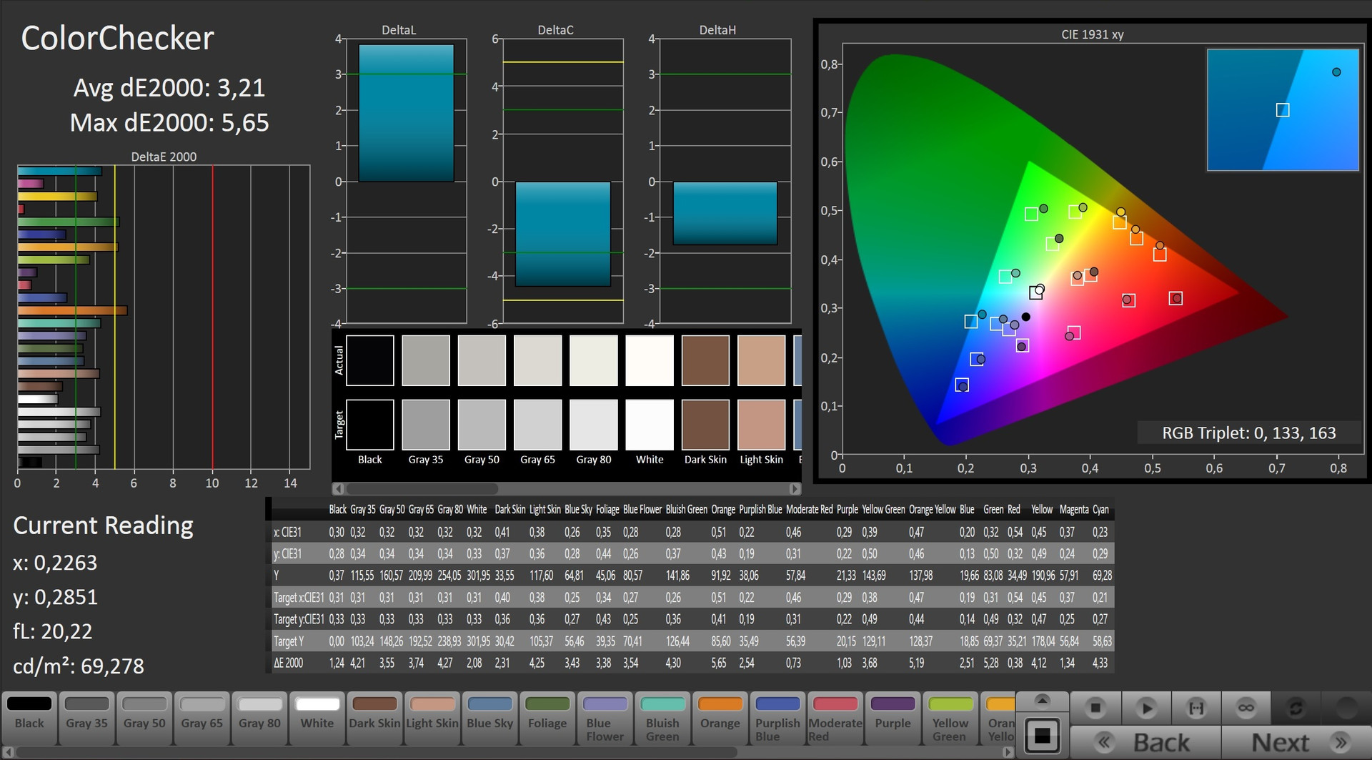The image size is (1372, 760).
Task: Click the white point square on CIE diagram
Action: pyautogui.click(x=1035, y=292)
